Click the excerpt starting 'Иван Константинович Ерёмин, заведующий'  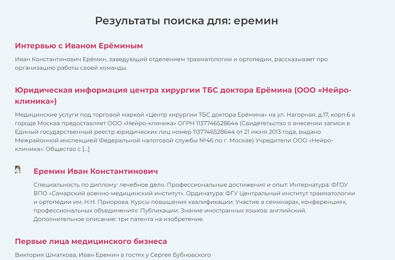171,63
